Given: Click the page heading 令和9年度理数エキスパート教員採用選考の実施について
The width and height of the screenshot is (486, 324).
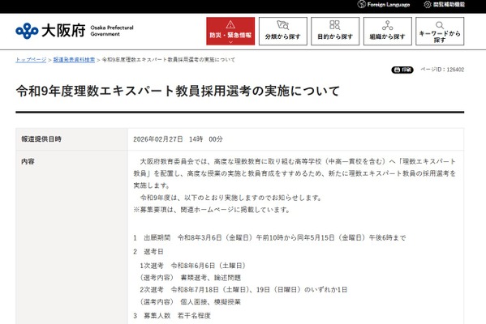Looking at the screenshot, I should pyautogui.click(x=178, y=91).
